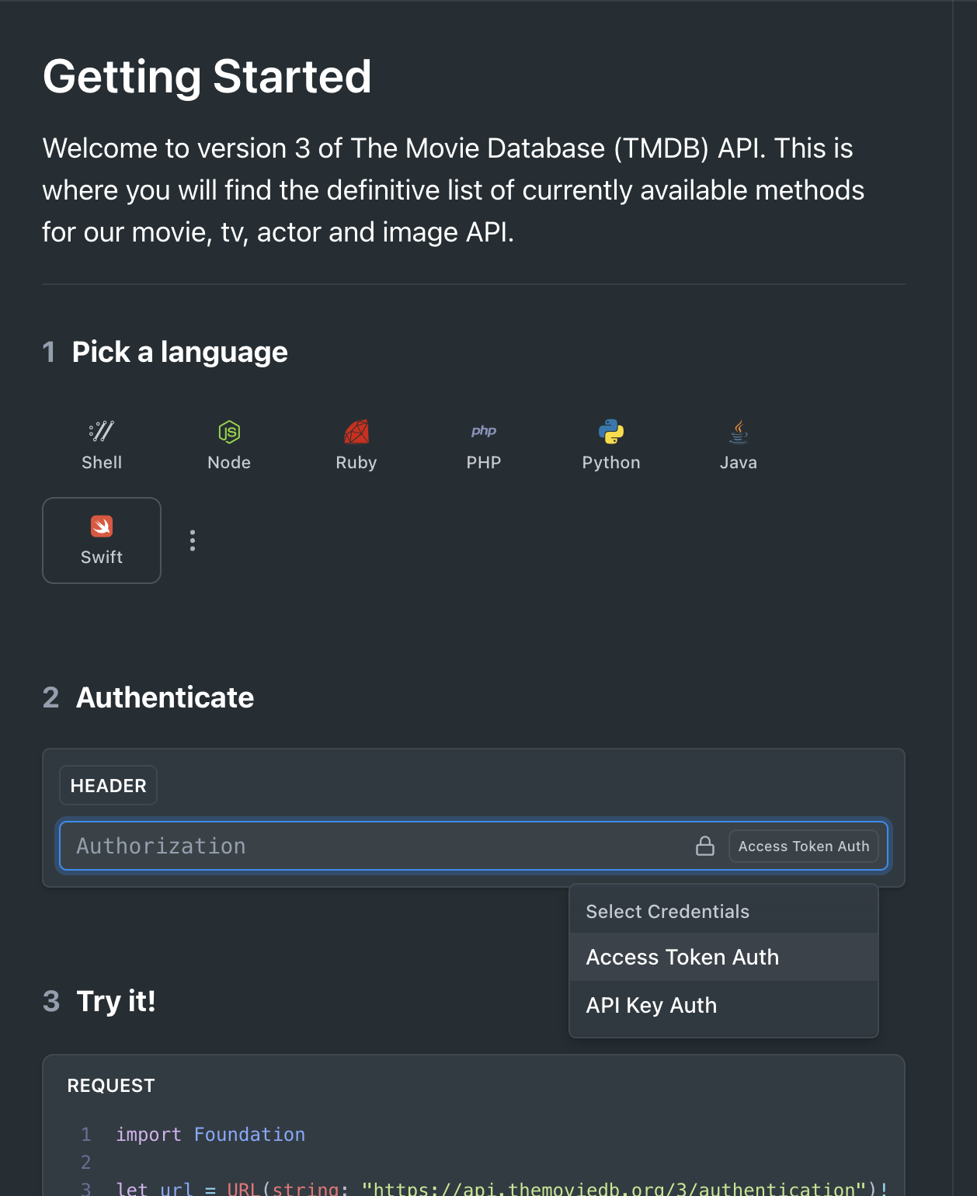977x1196 pixels.
Task: Click the 'Authenticate' section heading
Action: pos(165,697)
